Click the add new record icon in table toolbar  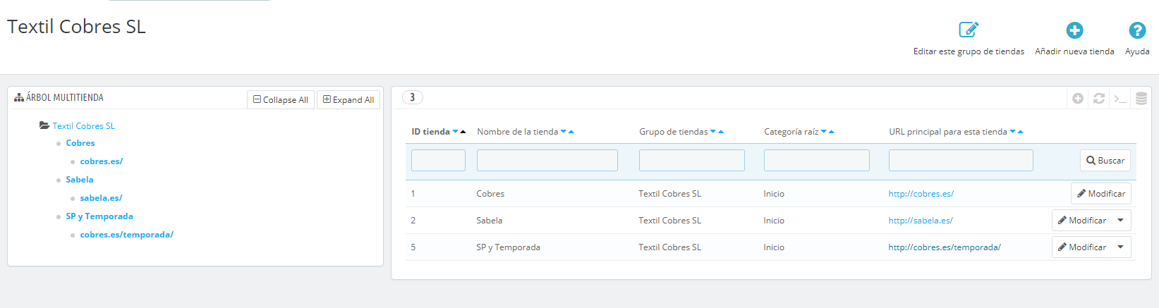1078,99
